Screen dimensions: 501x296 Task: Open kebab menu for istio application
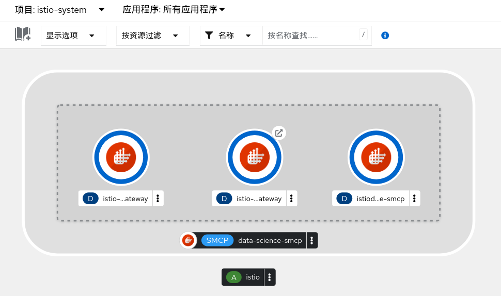click(270, 277)
